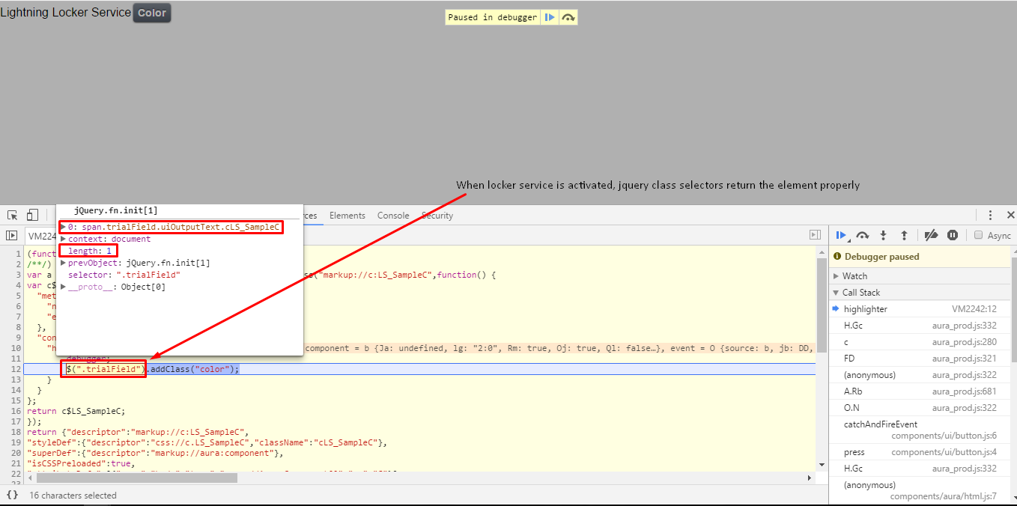Collapse the Call Stack section
This screenshot has width=1017, height=506.
[x=837, y=293]
